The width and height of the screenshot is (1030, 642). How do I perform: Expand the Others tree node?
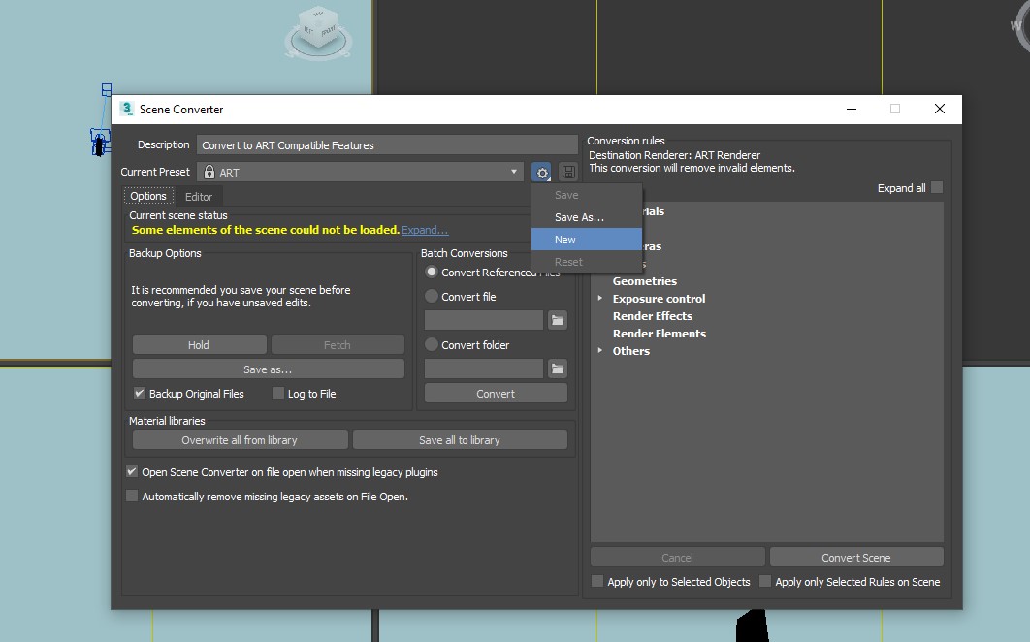click(600, 351)
